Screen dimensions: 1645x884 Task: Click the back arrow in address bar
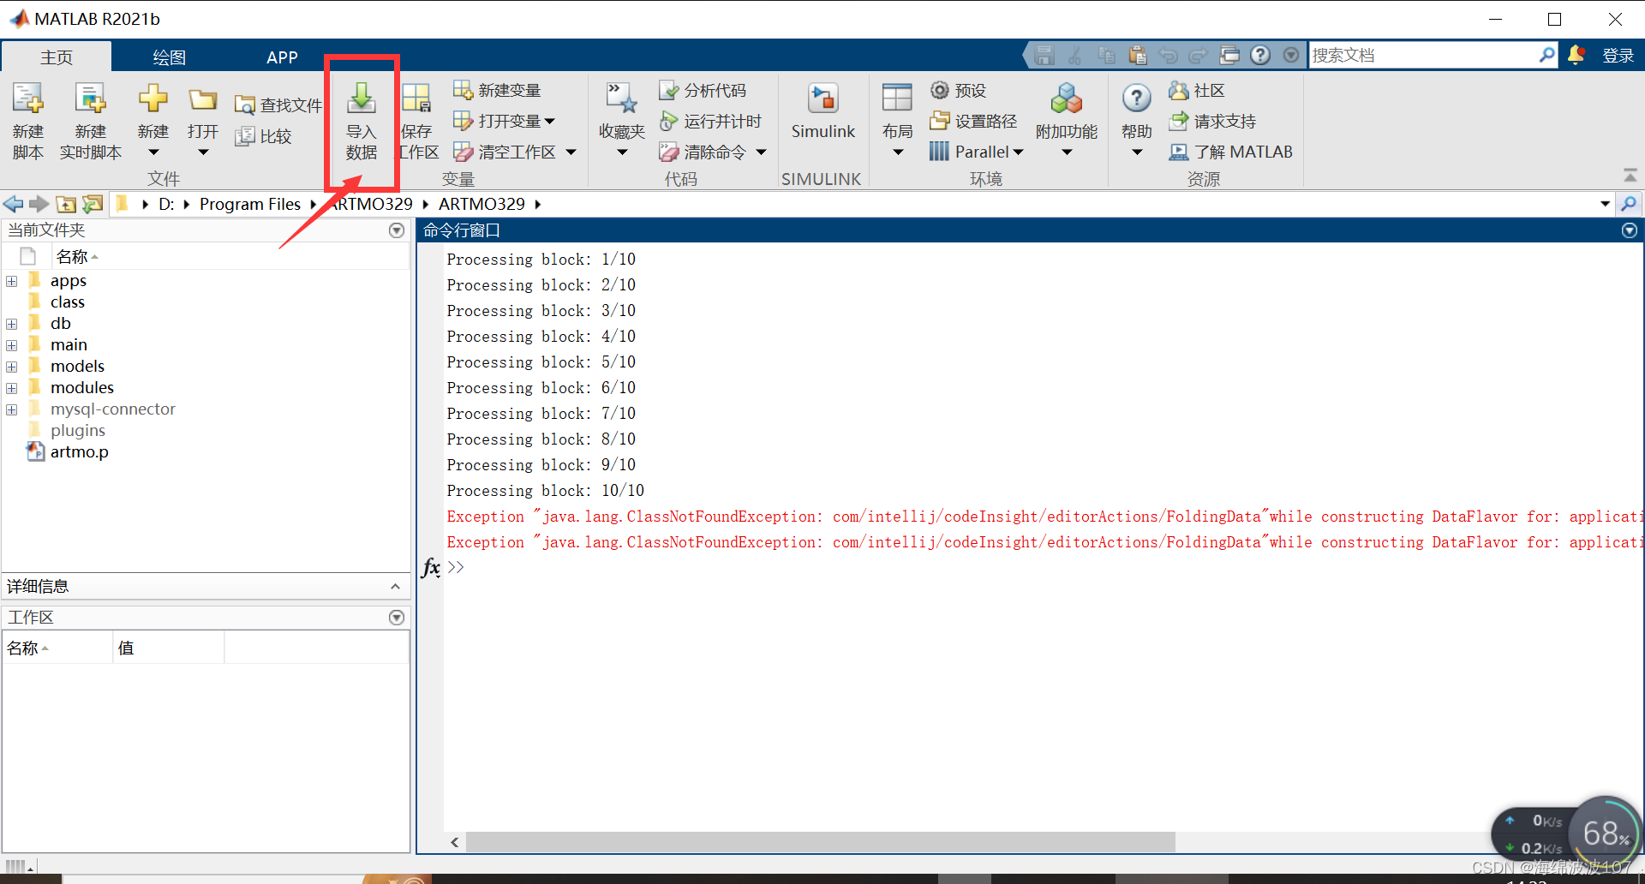tap(14, 204)
